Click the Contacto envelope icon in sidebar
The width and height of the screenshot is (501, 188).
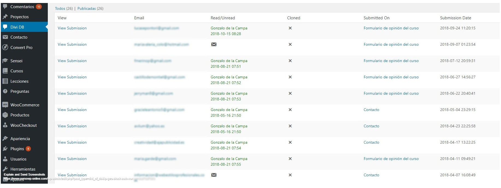point(5,37)
